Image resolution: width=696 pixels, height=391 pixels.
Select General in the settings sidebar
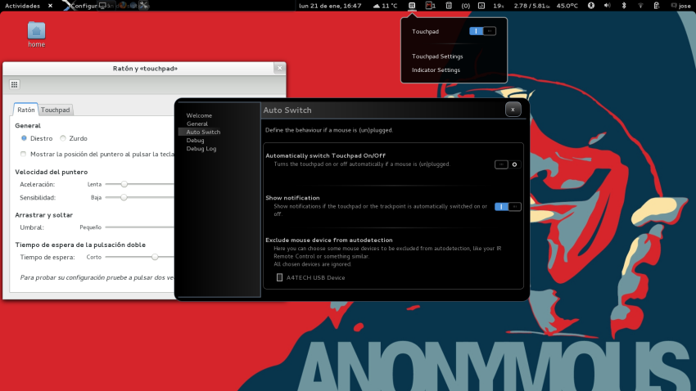[197, 124]
